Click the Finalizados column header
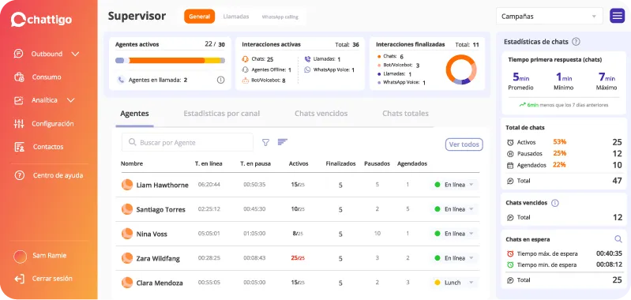Screen dimensions: 631x300 341,163
